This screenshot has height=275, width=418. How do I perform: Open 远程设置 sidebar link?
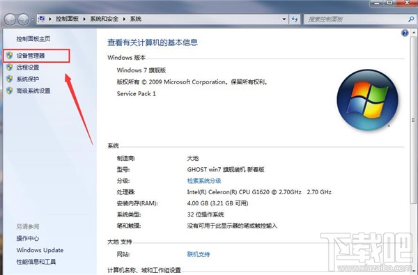click(x=28, y=67)
